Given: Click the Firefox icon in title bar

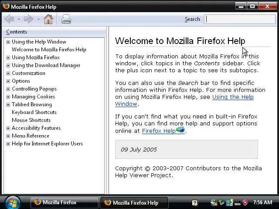Looking at the screenshot, I should (6, 6).
